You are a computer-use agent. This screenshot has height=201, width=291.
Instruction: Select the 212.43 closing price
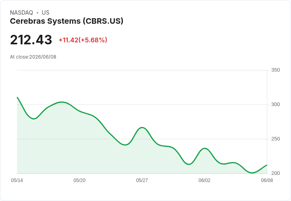pyautogui.click(x=31, y=40)
